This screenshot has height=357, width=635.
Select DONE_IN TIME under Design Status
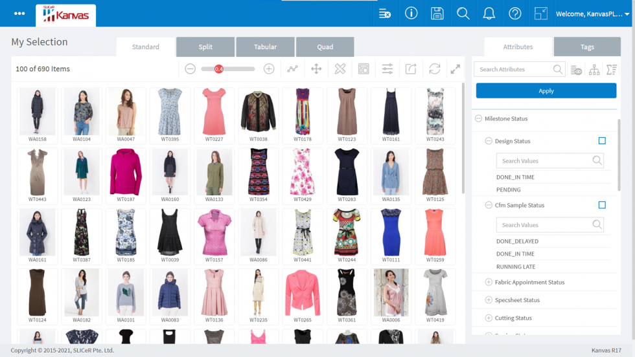click(x=515, y=177)
